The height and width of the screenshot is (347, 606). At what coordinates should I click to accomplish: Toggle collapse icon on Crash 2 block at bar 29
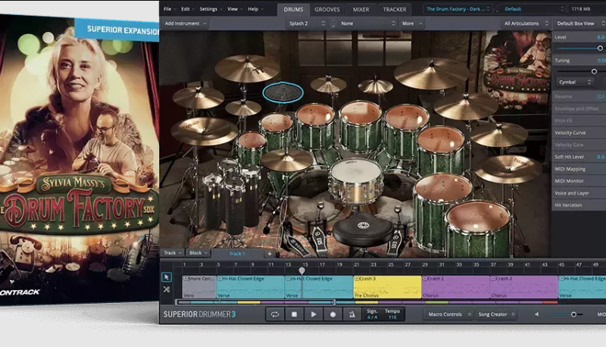(425, 278)
